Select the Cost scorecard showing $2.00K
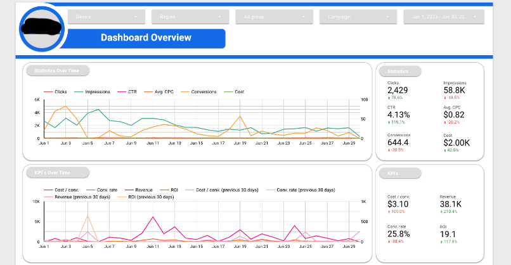The width and height of the screenshot is (511, 265). point(456,143)
